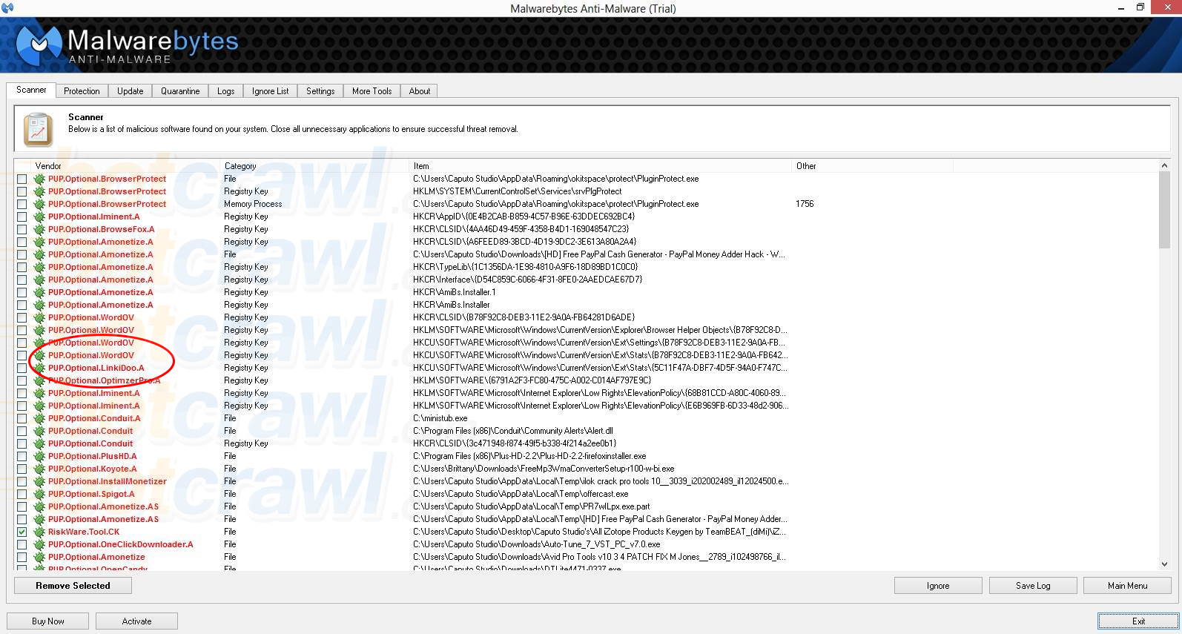Image resolution: width=1182 pixels, height=634 pixels.
Task: Click the results list scroll down arrow
Action: coord(1164,564)
